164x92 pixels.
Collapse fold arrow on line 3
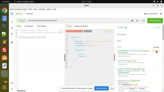click(68, 40)
